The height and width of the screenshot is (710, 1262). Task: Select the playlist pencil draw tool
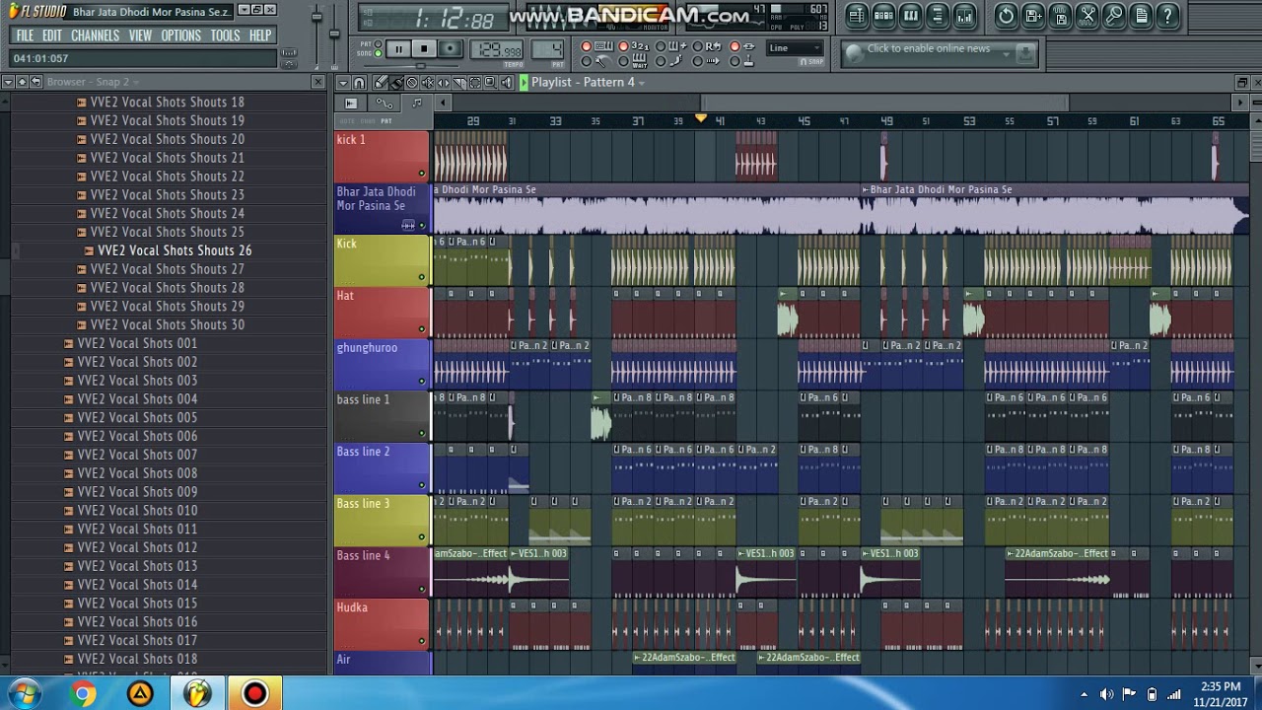[381, 83]
